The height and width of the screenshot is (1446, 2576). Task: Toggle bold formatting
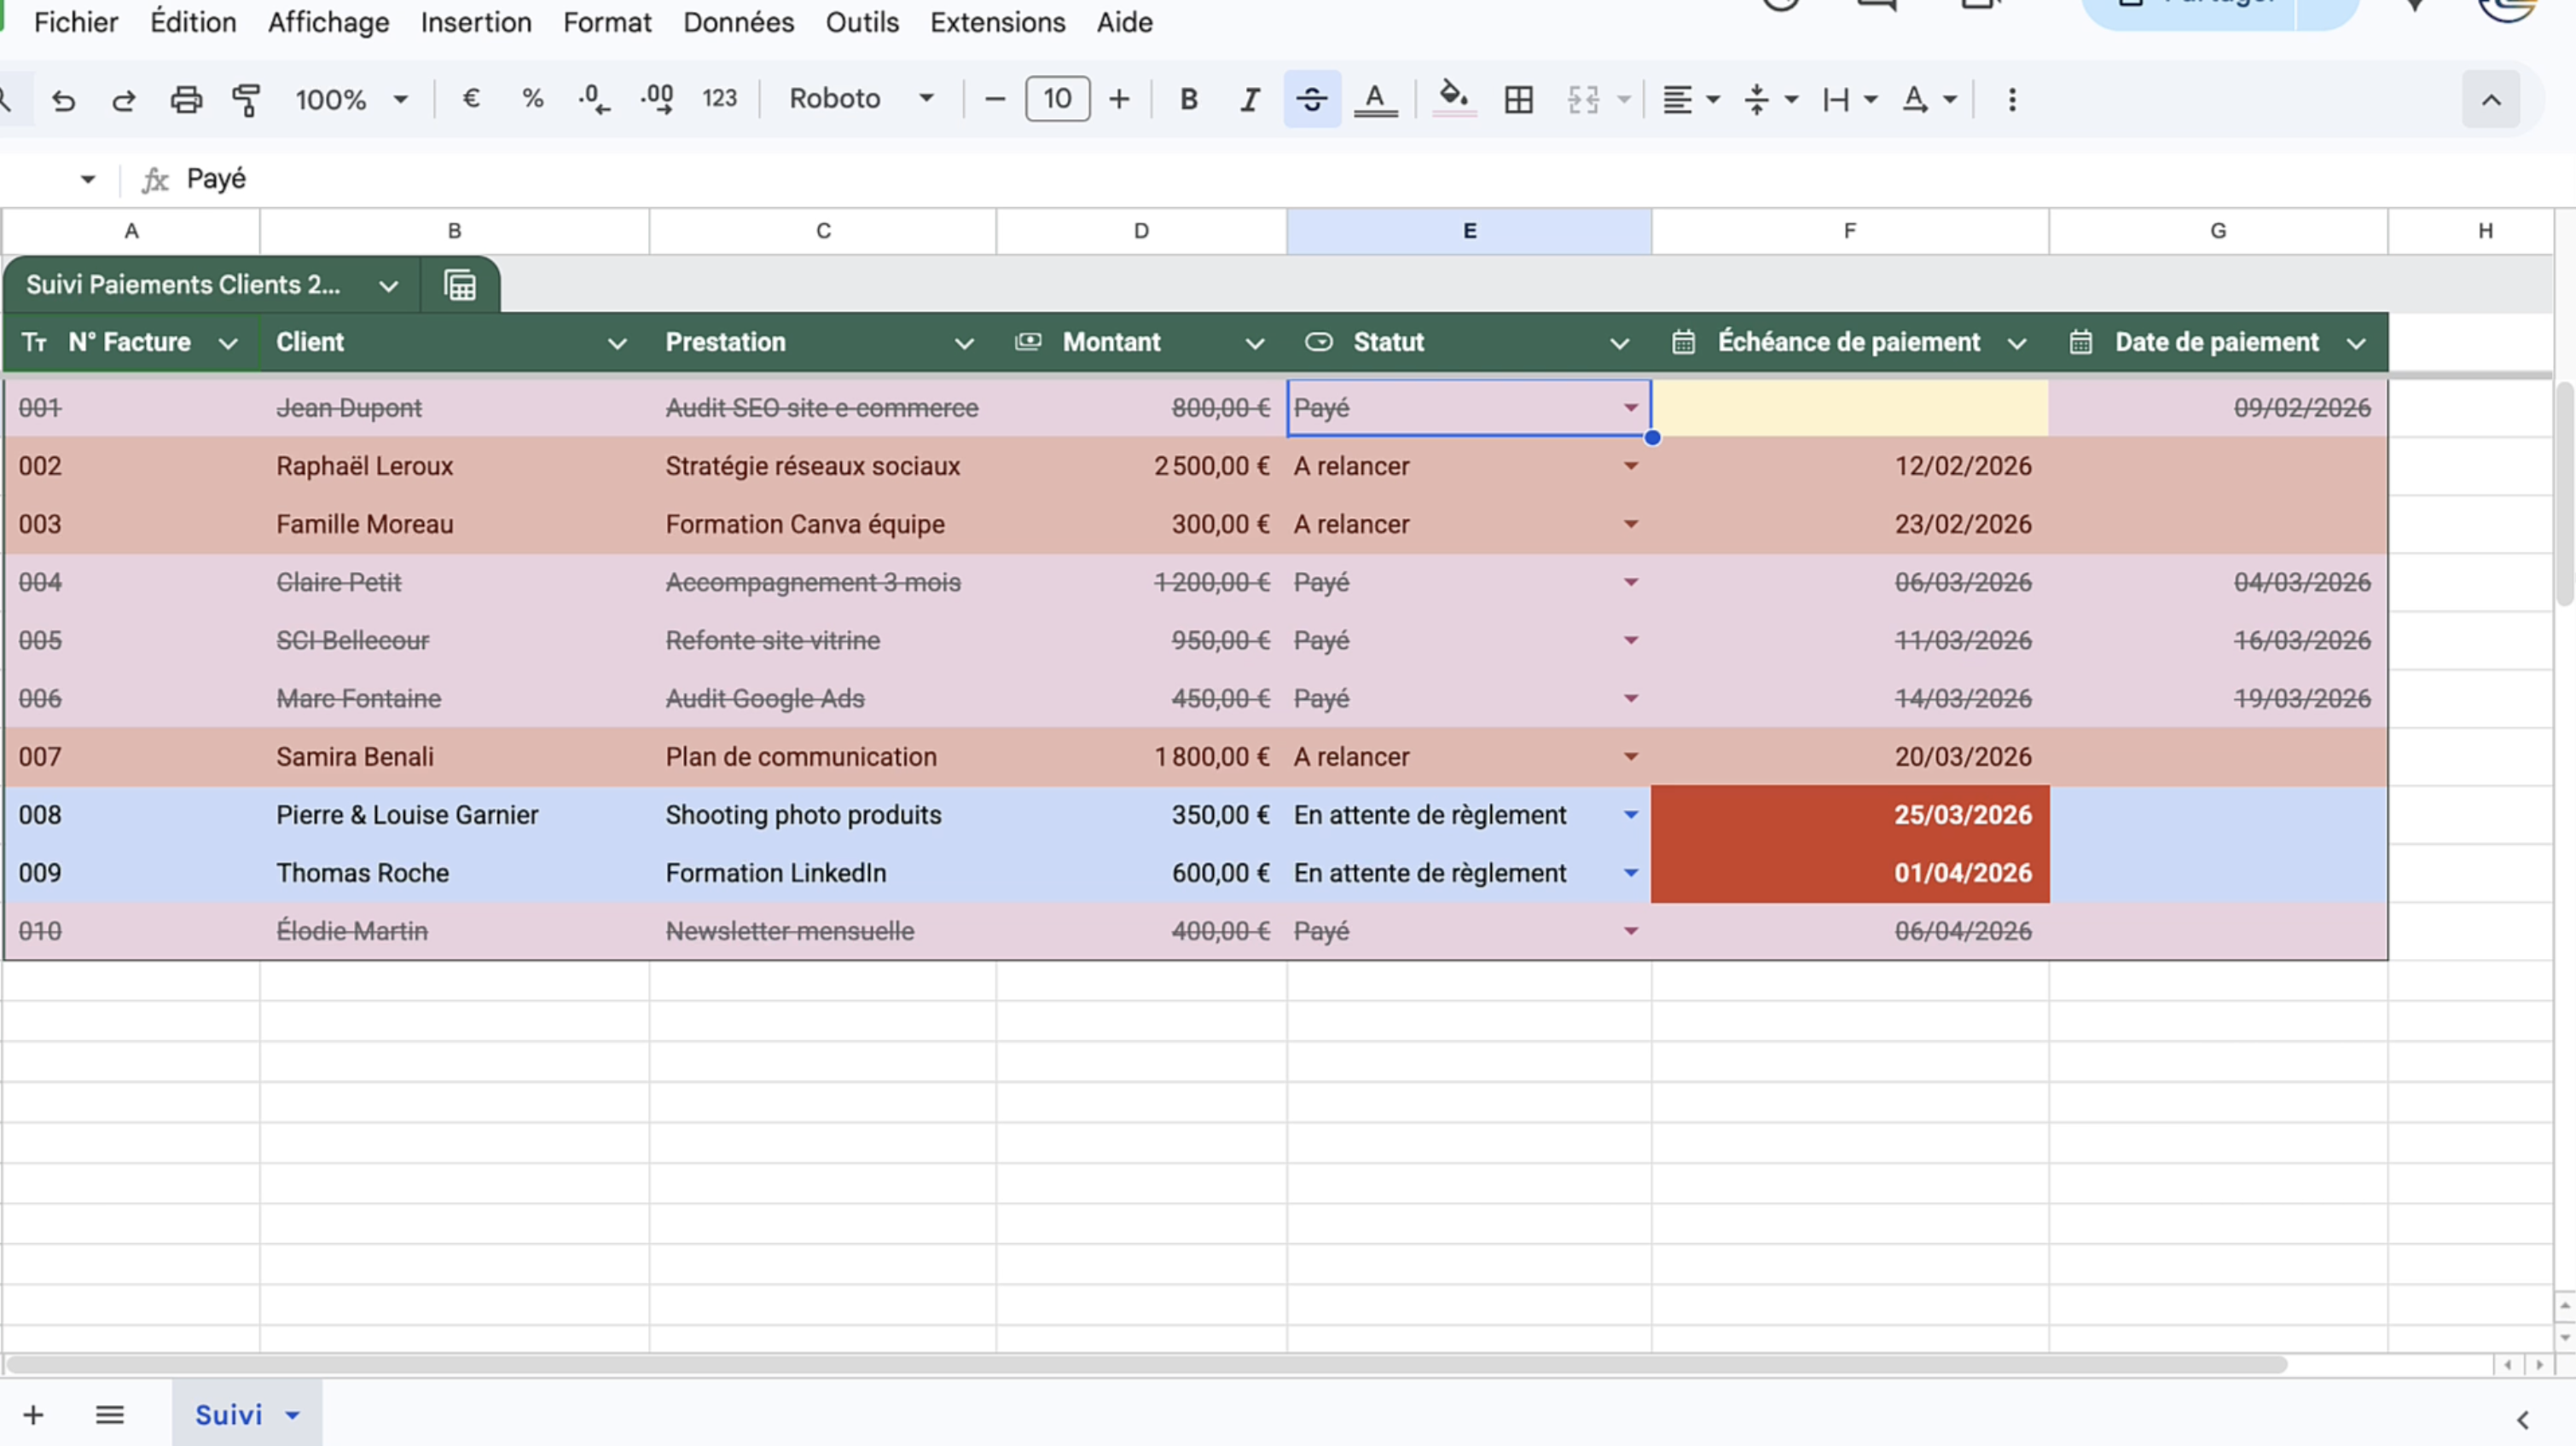pos(1188,99)
